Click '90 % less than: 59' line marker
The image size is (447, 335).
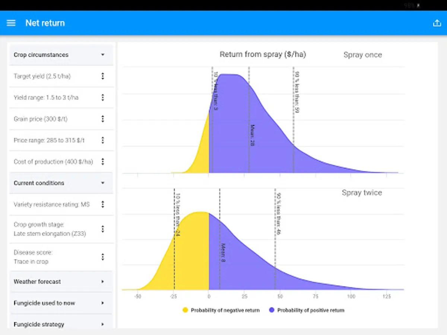click(x=297, y=92)
